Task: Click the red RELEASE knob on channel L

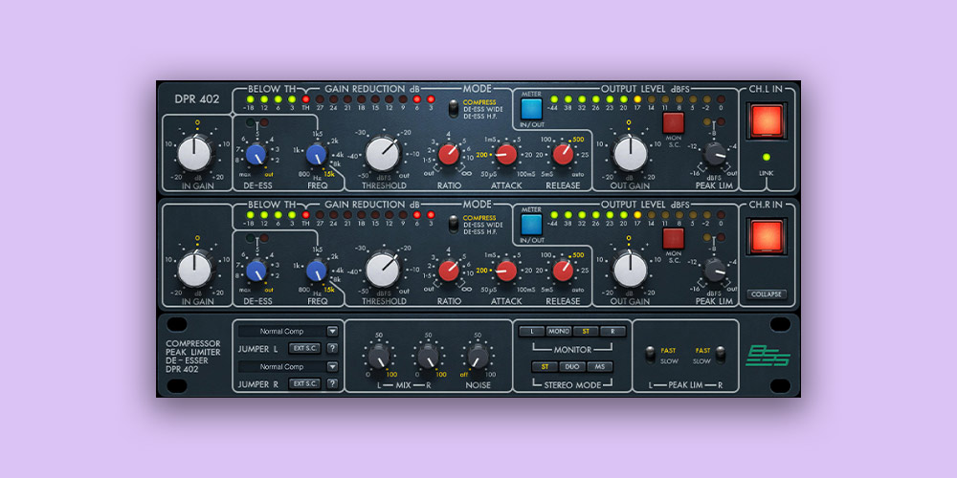Action: [563, 154]
